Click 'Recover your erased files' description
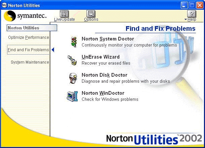205x148 pixels. tap(106, 63)
